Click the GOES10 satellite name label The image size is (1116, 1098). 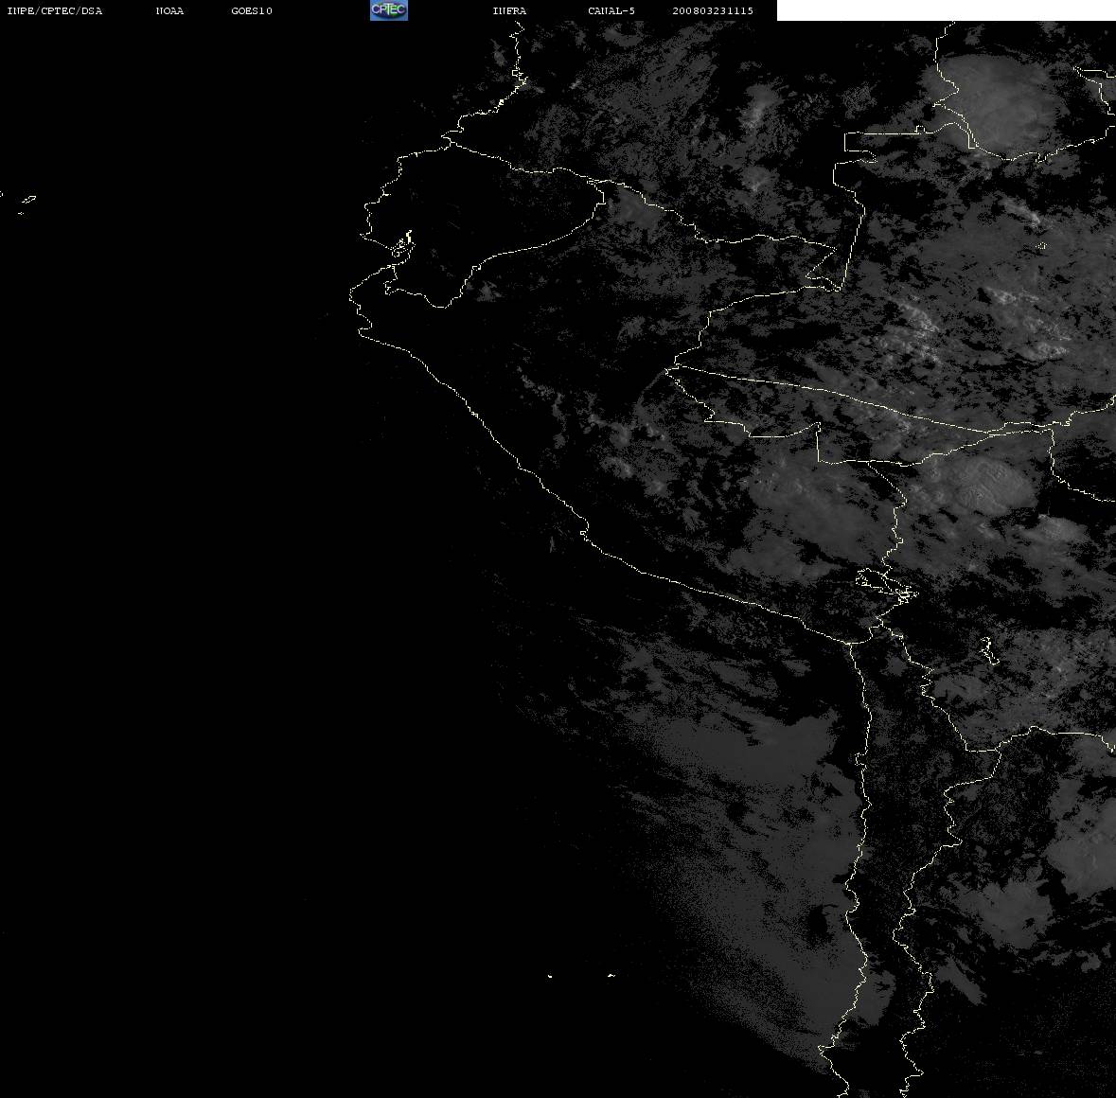click(x=251, y=10)
